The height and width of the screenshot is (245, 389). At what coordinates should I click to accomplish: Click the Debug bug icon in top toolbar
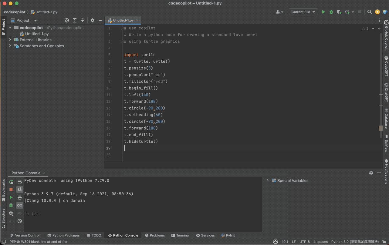[331, 12]
